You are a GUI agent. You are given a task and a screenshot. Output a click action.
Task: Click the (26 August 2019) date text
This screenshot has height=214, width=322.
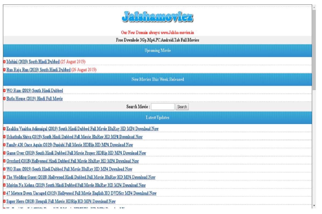click(x=84, y=70)
